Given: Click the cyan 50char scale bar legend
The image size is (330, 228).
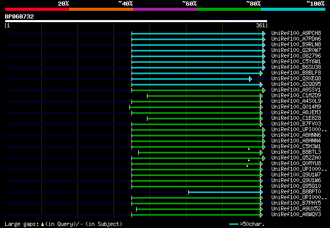Looking at the screenshot, I should tap(234, 224).
